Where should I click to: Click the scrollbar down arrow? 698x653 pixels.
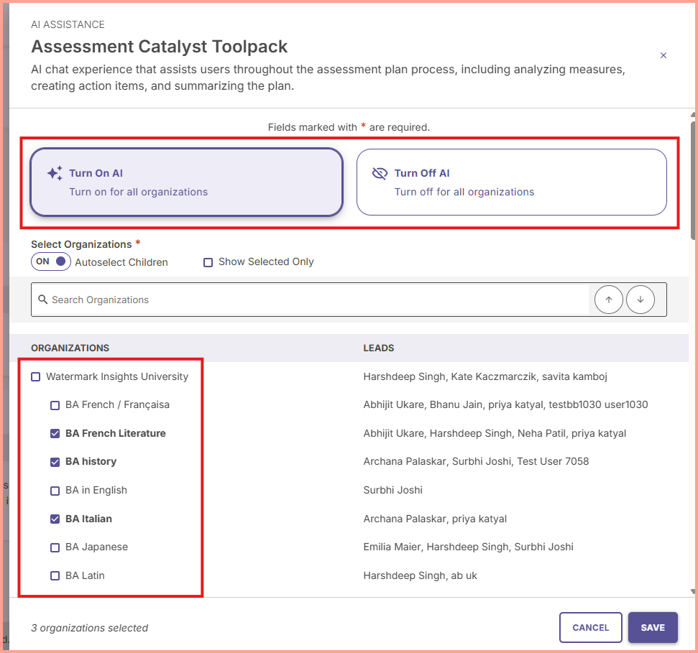(x=693, y=591)
